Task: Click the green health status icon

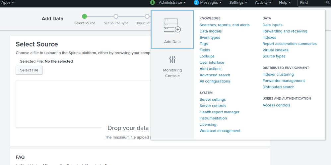Action: 153,3
